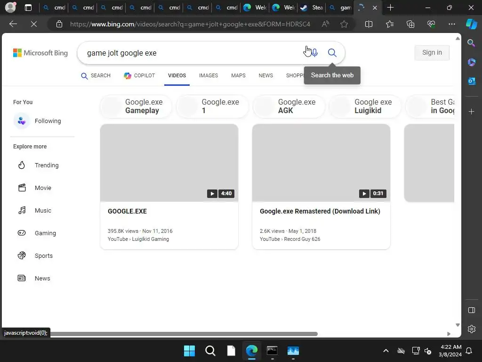This screenshot has width=482, height=362.
Task: Customize sidebar with plus icon
Action: point(471,111)
